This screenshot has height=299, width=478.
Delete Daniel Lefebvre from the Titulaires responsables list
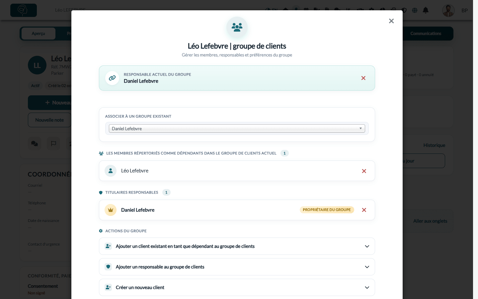point(364,210)
